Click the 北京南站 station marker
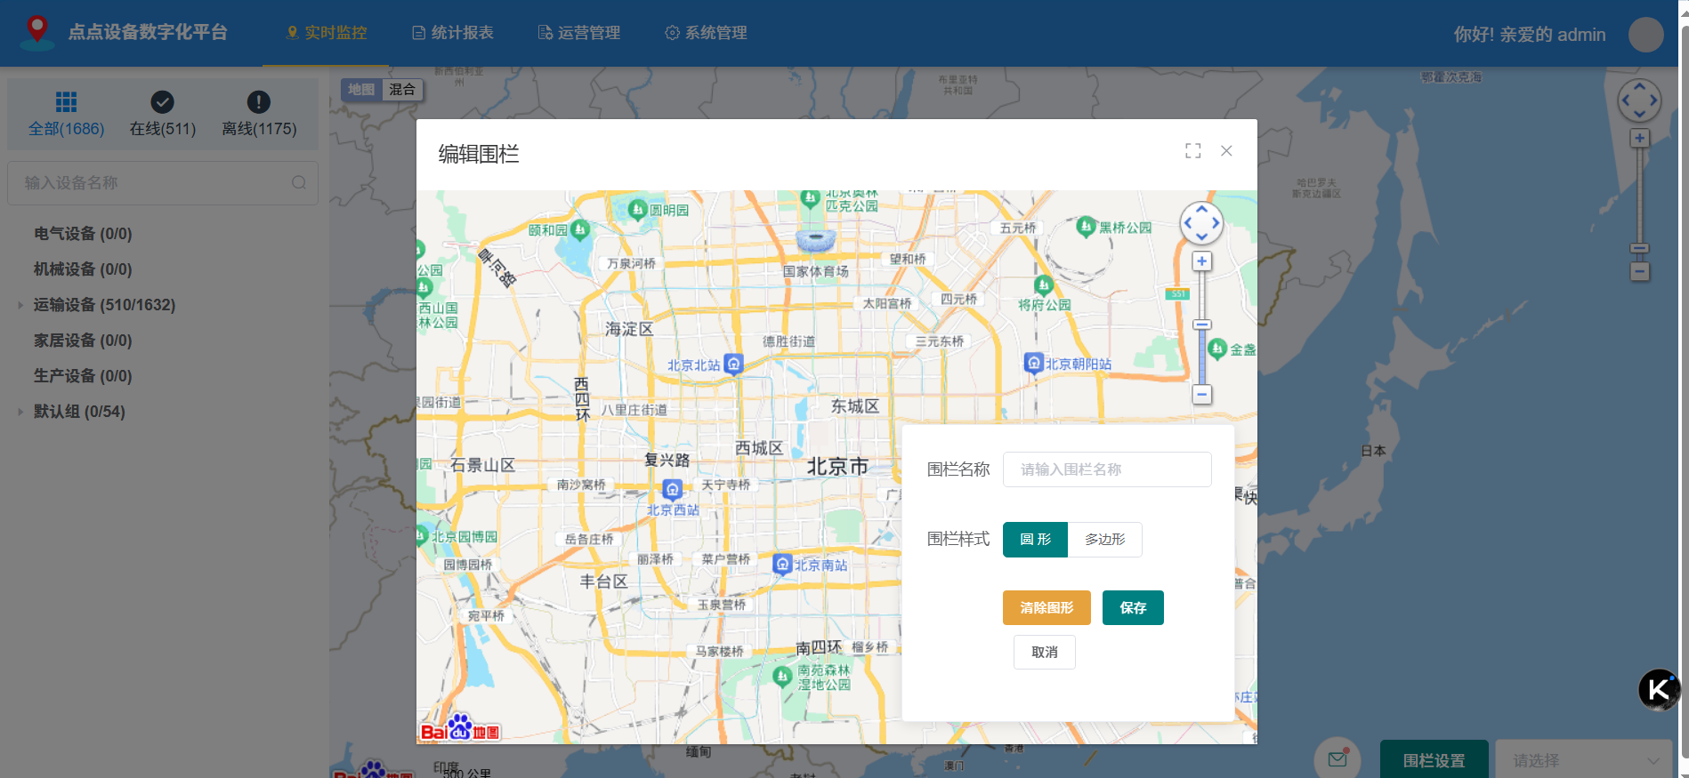Screen dimensions: 1689x778 coord(782,564)
